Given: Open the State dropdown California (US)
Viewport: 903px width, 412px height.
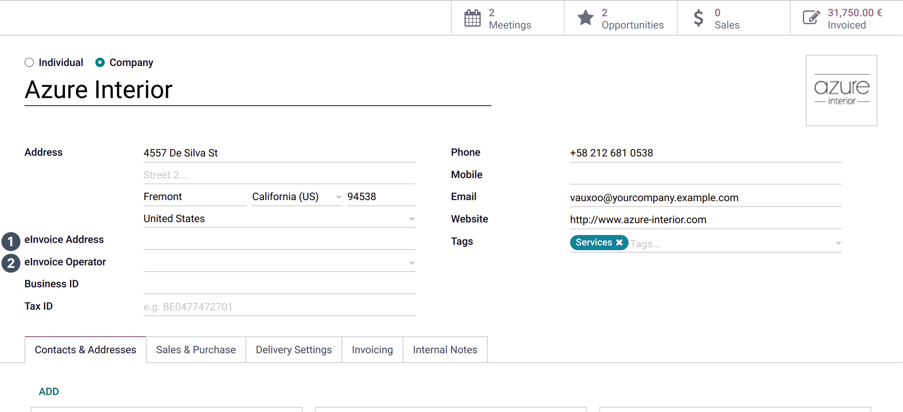Looking at the screenshot, I should coord(297,197).
